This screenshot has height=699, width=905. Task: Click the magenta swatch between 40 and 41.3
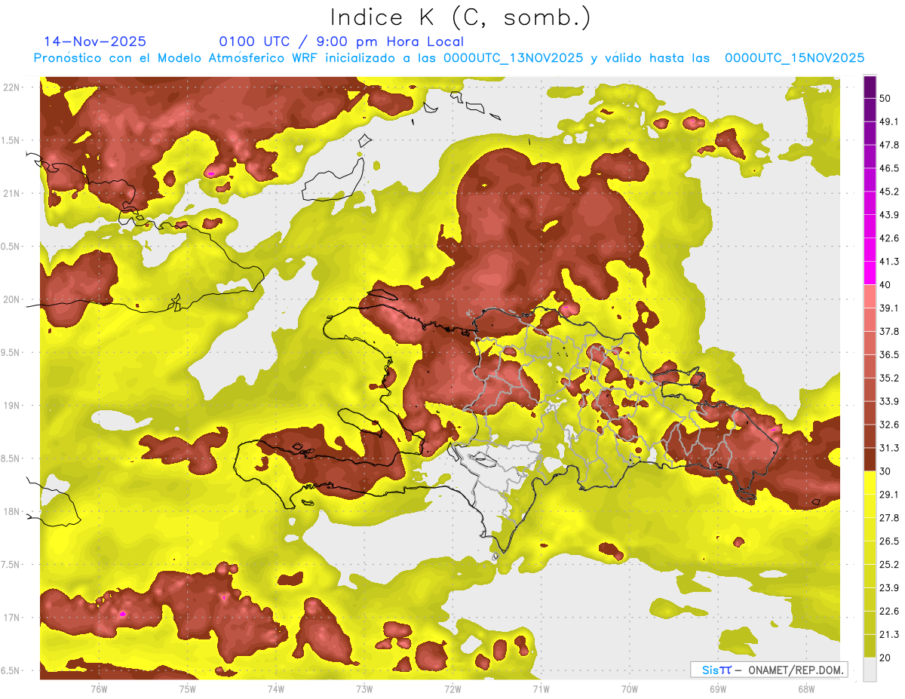point(870,273)
